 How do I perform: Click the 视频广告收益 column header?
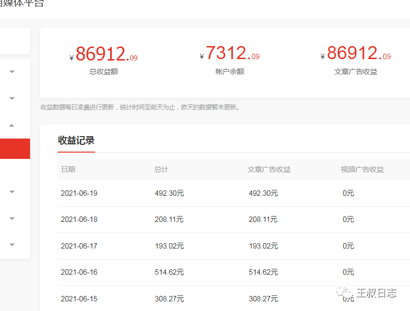pos(362,170)
